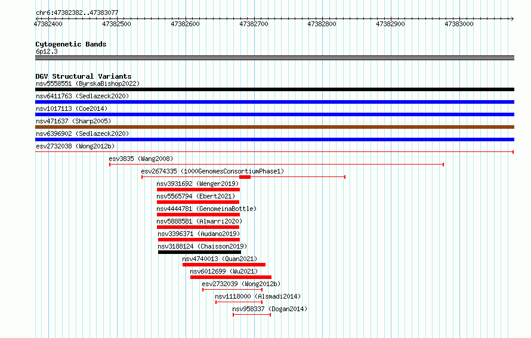Open the nsv1118000 (Alsmadi2014) label
This screenshot has width=531, height=338.
coord(258,296)
